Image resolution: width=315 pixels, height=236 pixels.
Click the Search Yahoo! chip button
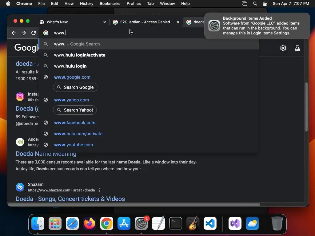tap(75, 110)
